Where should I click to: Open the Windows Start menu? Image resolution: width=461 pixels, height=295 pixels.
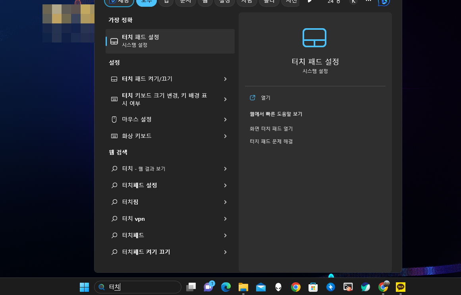pos(85,287)
